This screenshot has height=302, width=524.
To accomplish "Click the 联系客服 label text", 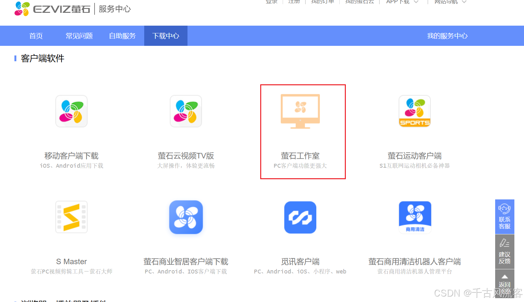I will click(x=504, y=223).
